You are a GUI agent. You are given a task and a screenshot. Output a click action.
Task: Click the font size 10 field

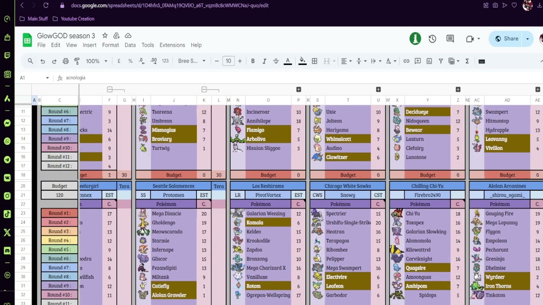point(228,61)
